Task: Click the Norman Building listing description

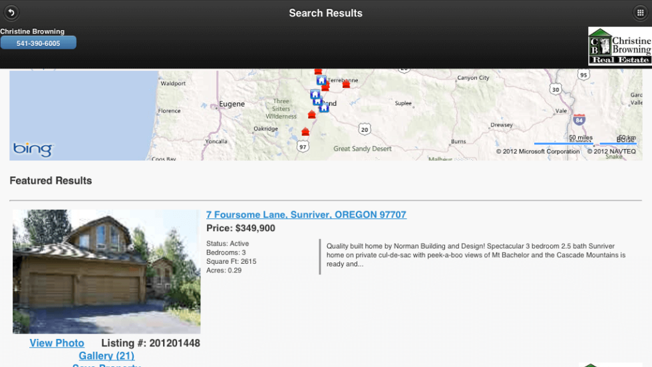Action: [476, 255]
